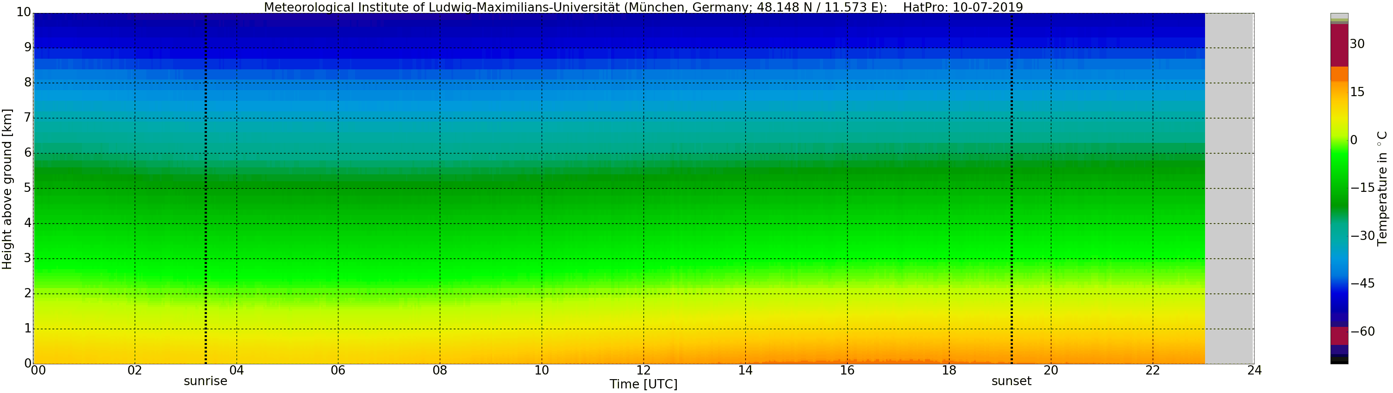Select the "Time [UTC]" axis label
Screen dimensions: 1393x393
point(643,384)
